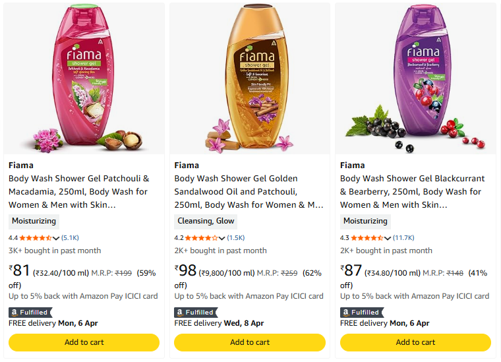
Task: Click the pink Fiama bottle image
Action: 84,76
